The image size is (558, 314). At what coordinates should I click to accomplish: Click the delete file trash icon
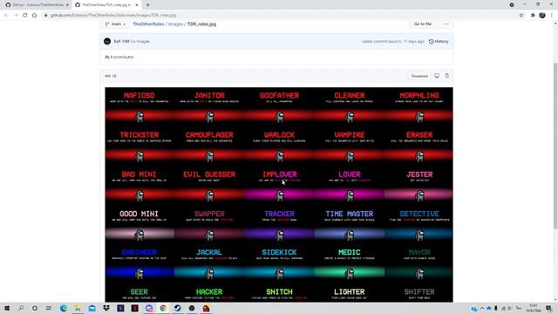pos(447,76)
